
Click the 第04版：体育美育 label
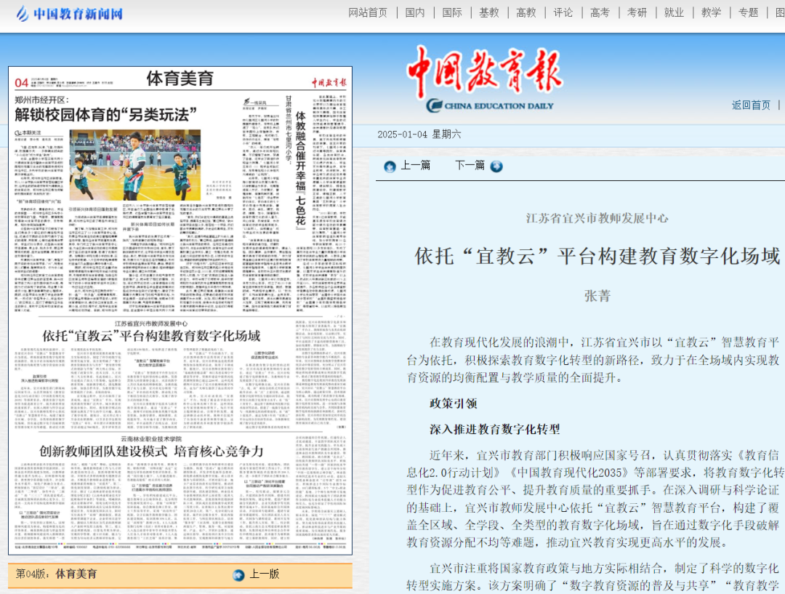[x=56, y=574]
